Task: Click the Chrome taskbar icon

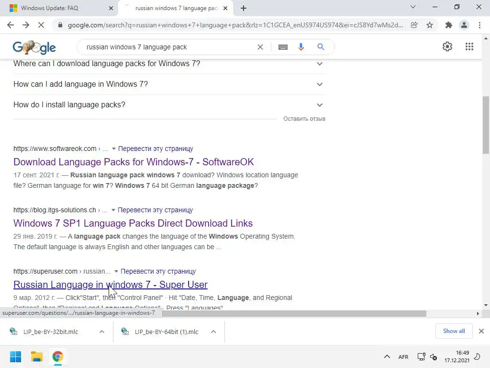Action: [57, 356]
